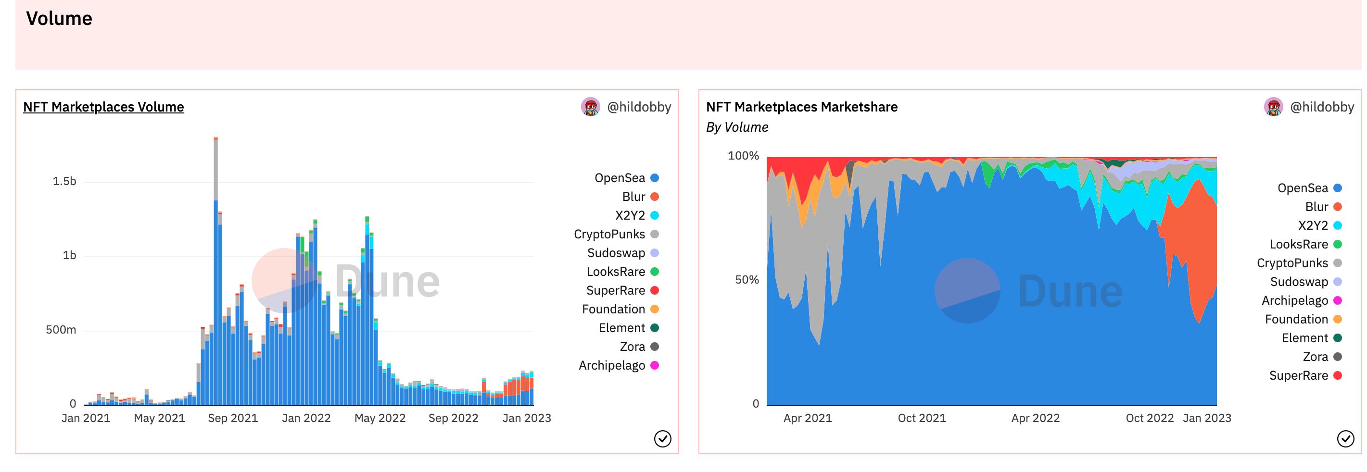Click hildobby avatar on Volume chart
Screen dimensions: 1367x472
point(590,107)
